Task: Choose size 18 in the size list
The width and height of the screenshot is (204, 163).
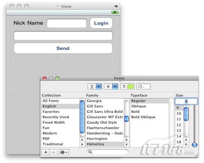Action: (x=179, y=142)
